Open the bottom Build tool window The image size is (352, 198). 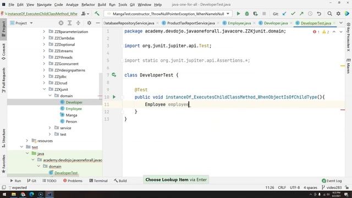coord(120,180)
